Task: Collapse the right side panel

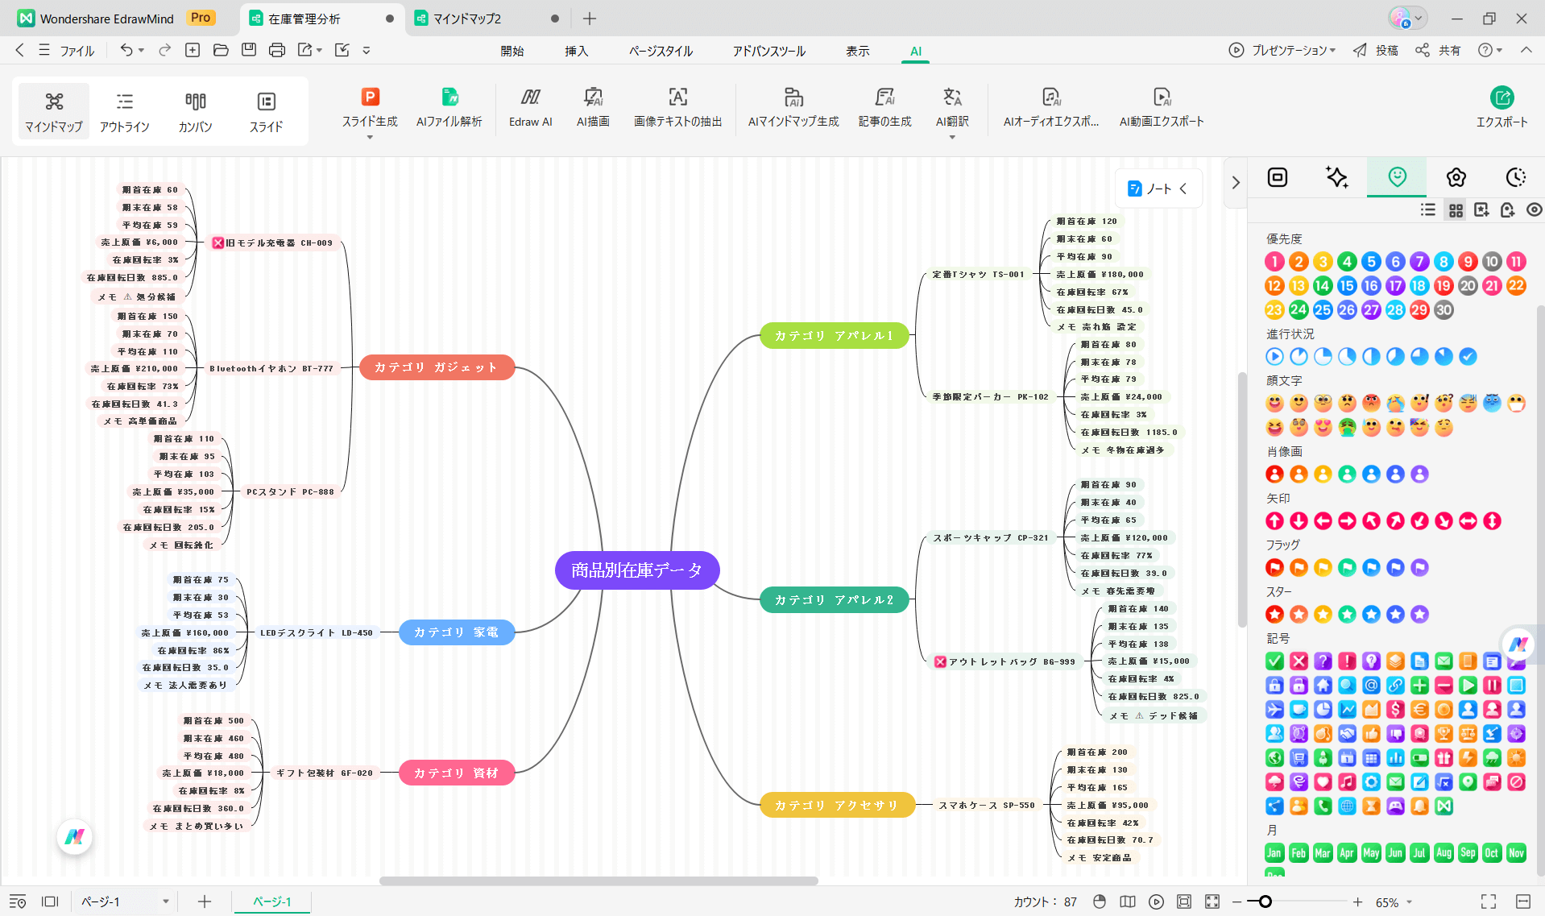Action: click(x=1236, y=183)
